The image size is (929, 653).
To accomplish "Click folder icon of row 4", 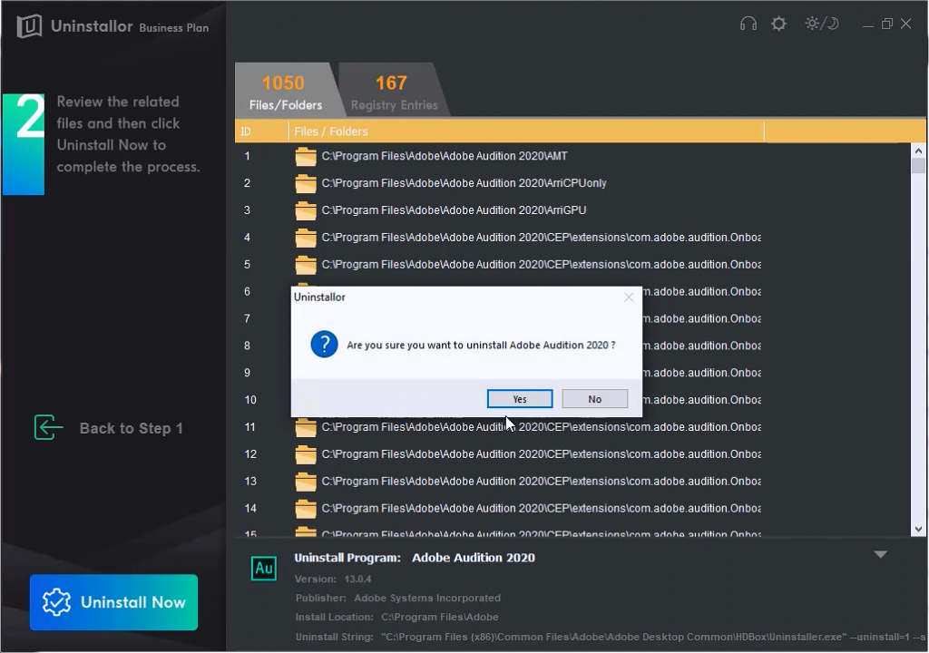I will (x=306, y=239).
